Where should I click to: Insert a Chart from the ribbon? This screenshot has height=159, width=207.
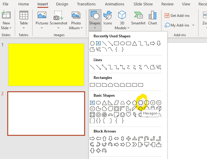pos(152,18)
